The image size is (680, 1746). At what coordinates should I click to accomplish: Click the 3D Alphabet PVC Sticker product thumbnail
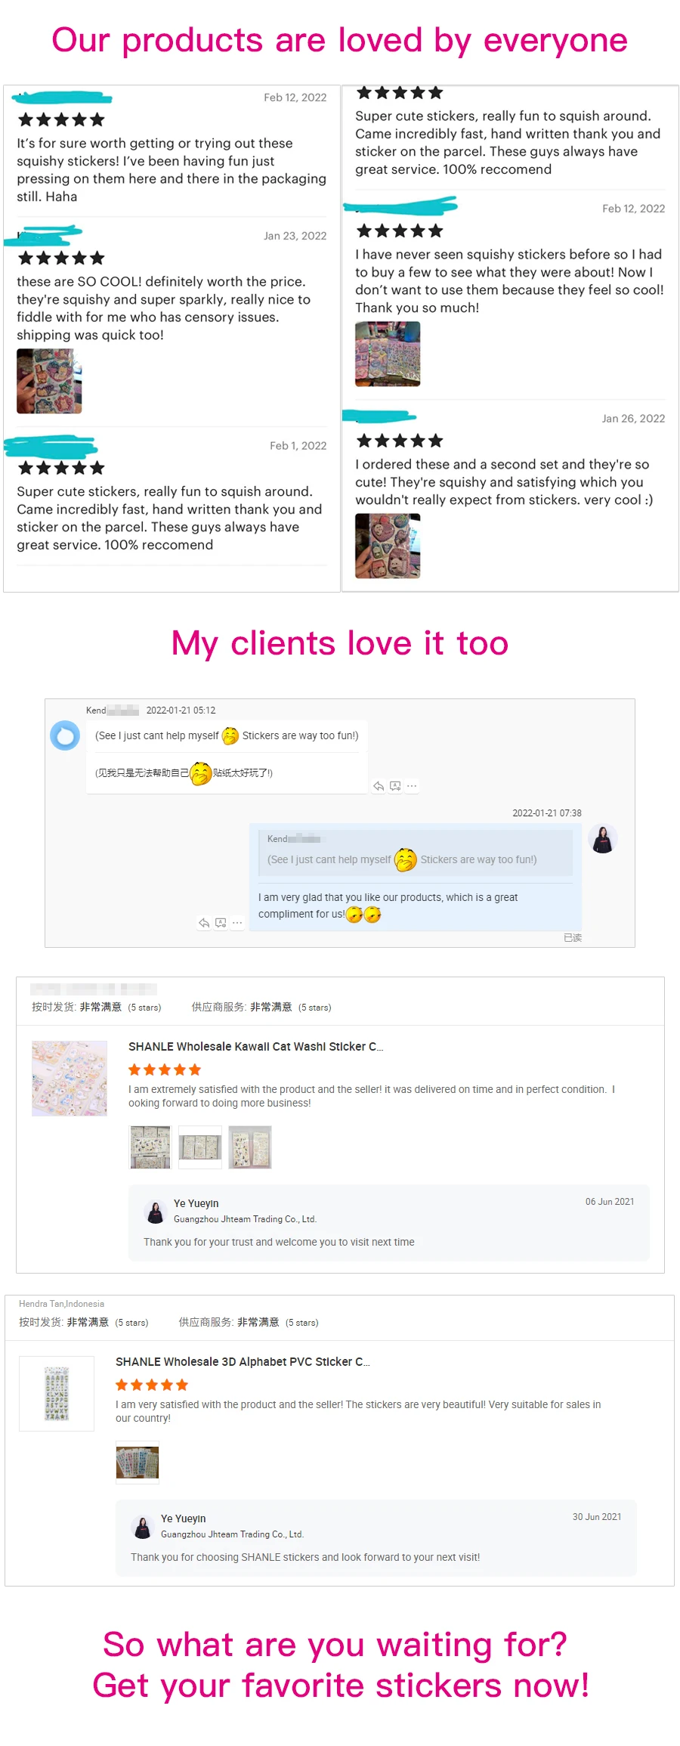(57, 1394)
